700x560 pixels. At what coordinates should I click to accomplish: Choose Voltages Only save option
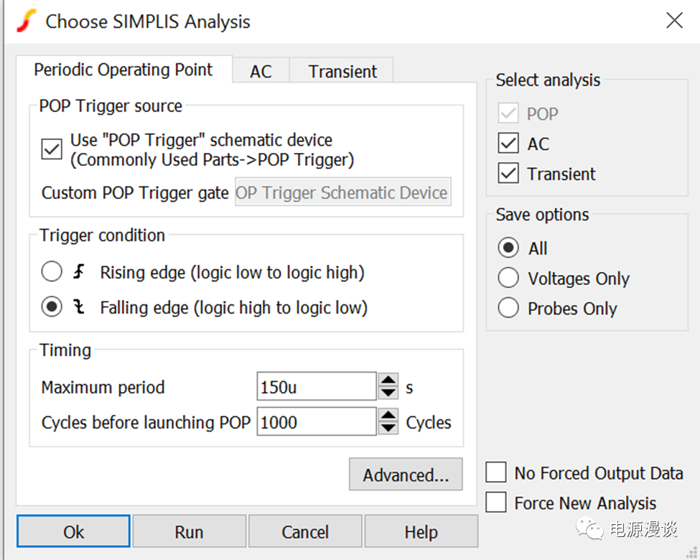(508, 279)
